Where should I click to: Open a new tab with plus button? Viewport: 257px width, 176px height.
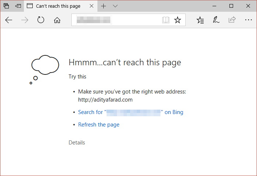point(104,6)
